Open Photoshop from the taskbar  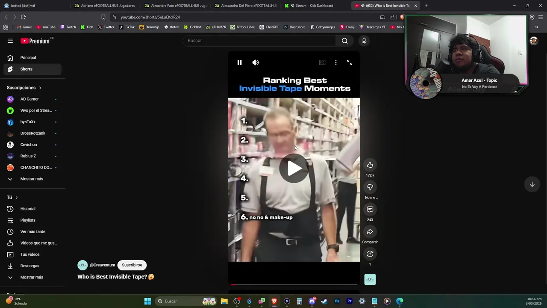coord(337,301)
